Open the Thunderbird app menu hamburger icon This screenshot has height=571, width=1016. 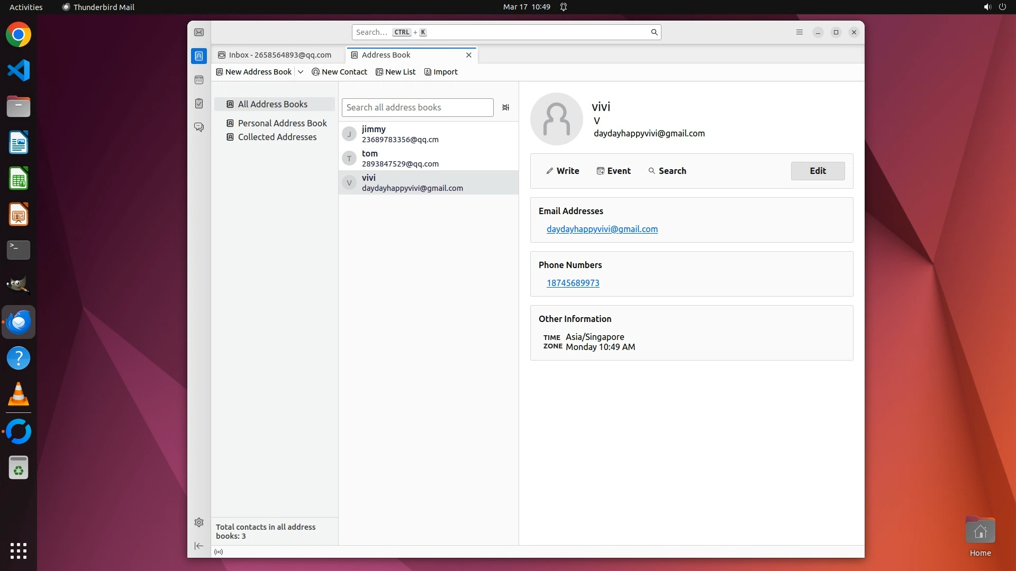point(800,32)
